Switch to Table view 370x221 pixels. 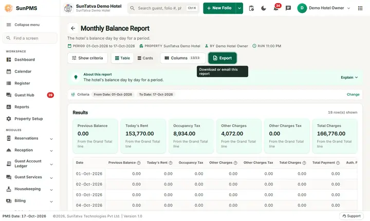[122, 58]
